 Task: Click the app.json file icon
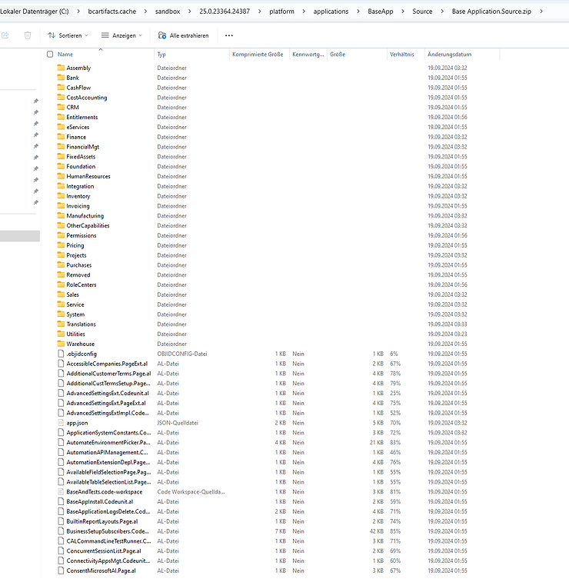[x=61, y=423]
